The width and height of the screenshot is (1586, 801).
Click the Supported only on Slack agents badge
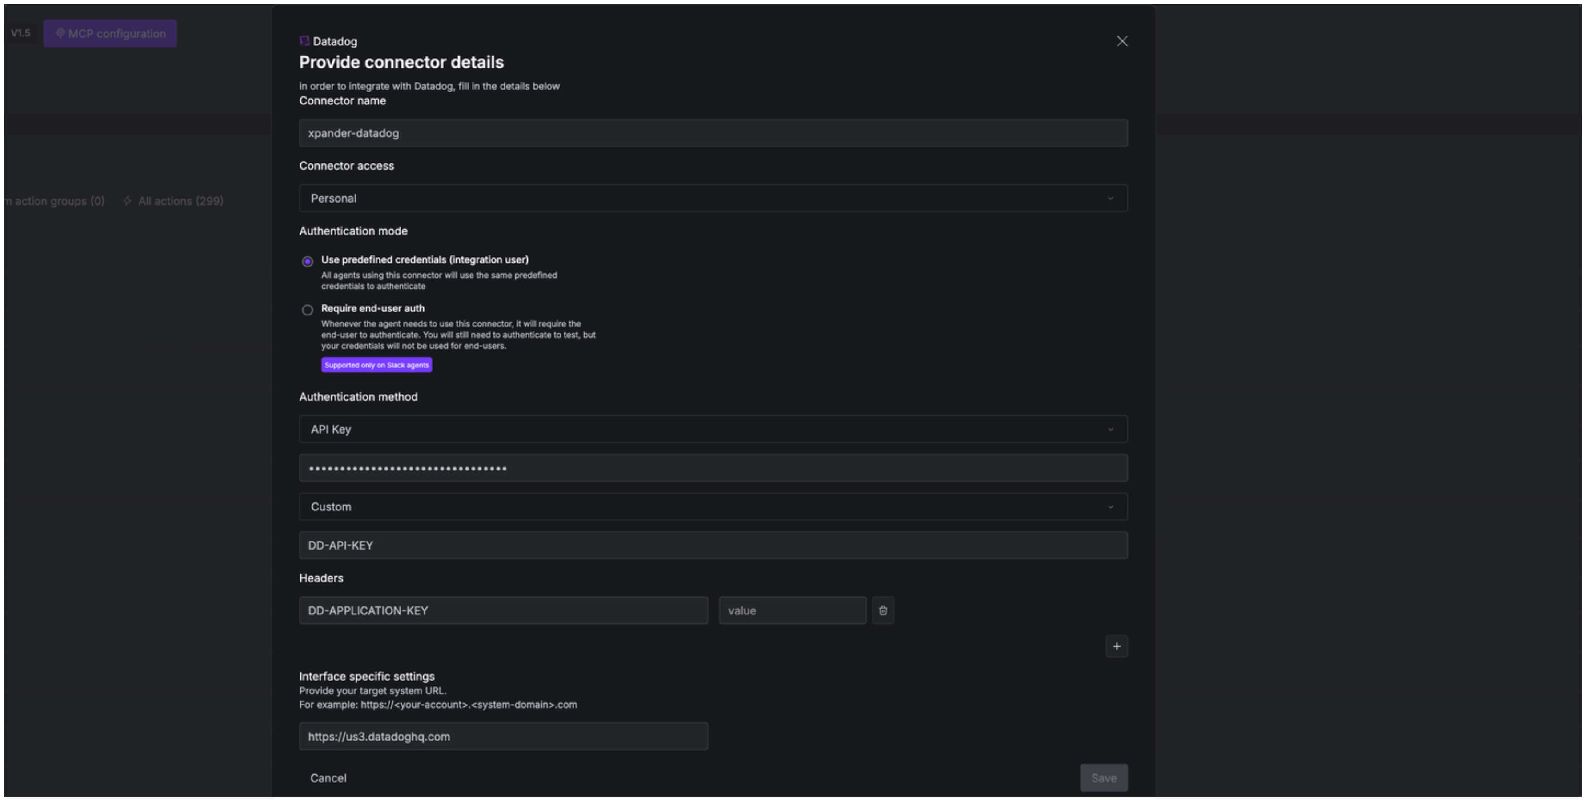click(376, 365)
